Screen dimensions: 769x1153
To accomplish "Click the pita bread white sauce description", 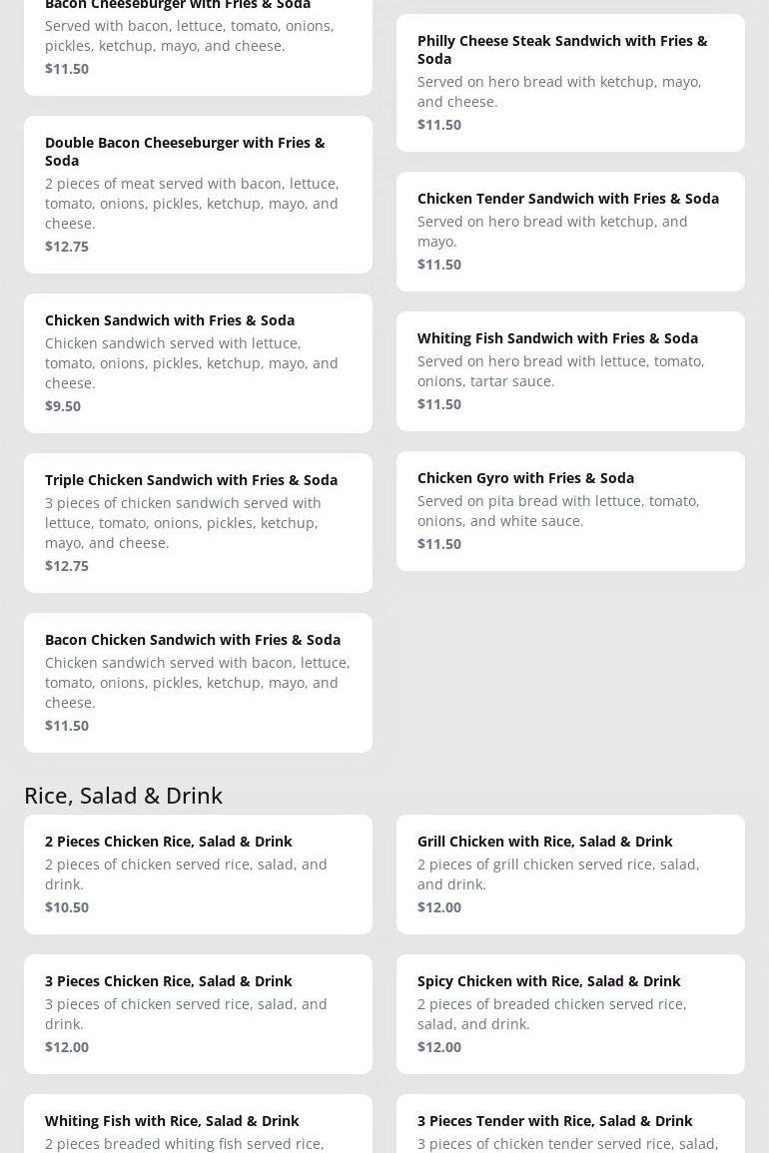I will 558,511.
